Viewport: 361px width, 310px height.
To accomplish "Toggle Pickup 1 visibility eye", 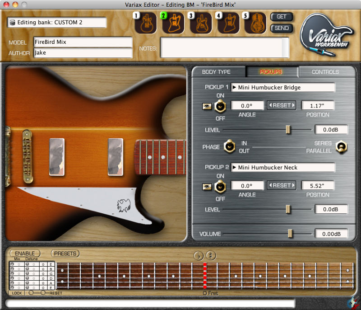I will tap(207, 106).
